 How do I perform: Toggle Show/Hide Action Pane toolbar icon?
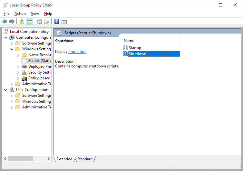[64, 22]
